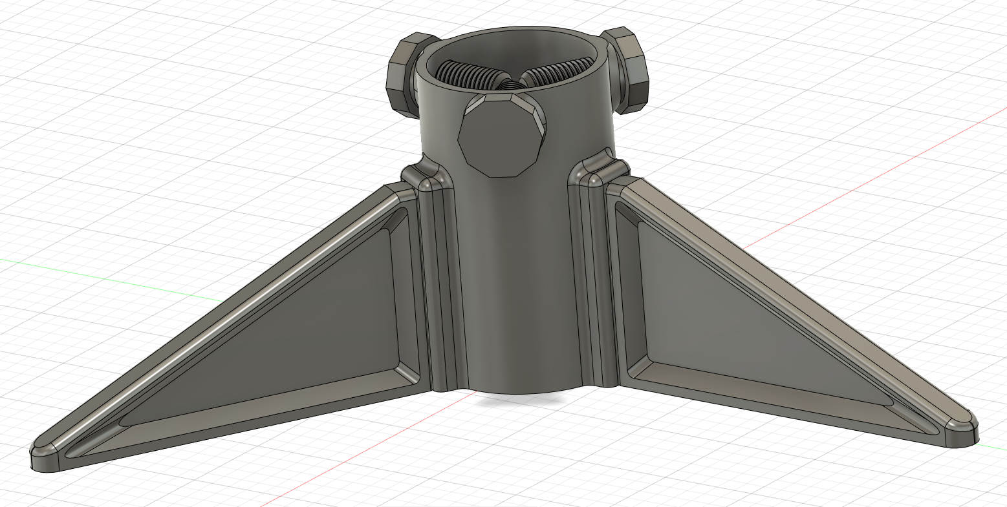Select the hex bolt head on the tube's left side
1007x507 pixels.
[402, 76]
